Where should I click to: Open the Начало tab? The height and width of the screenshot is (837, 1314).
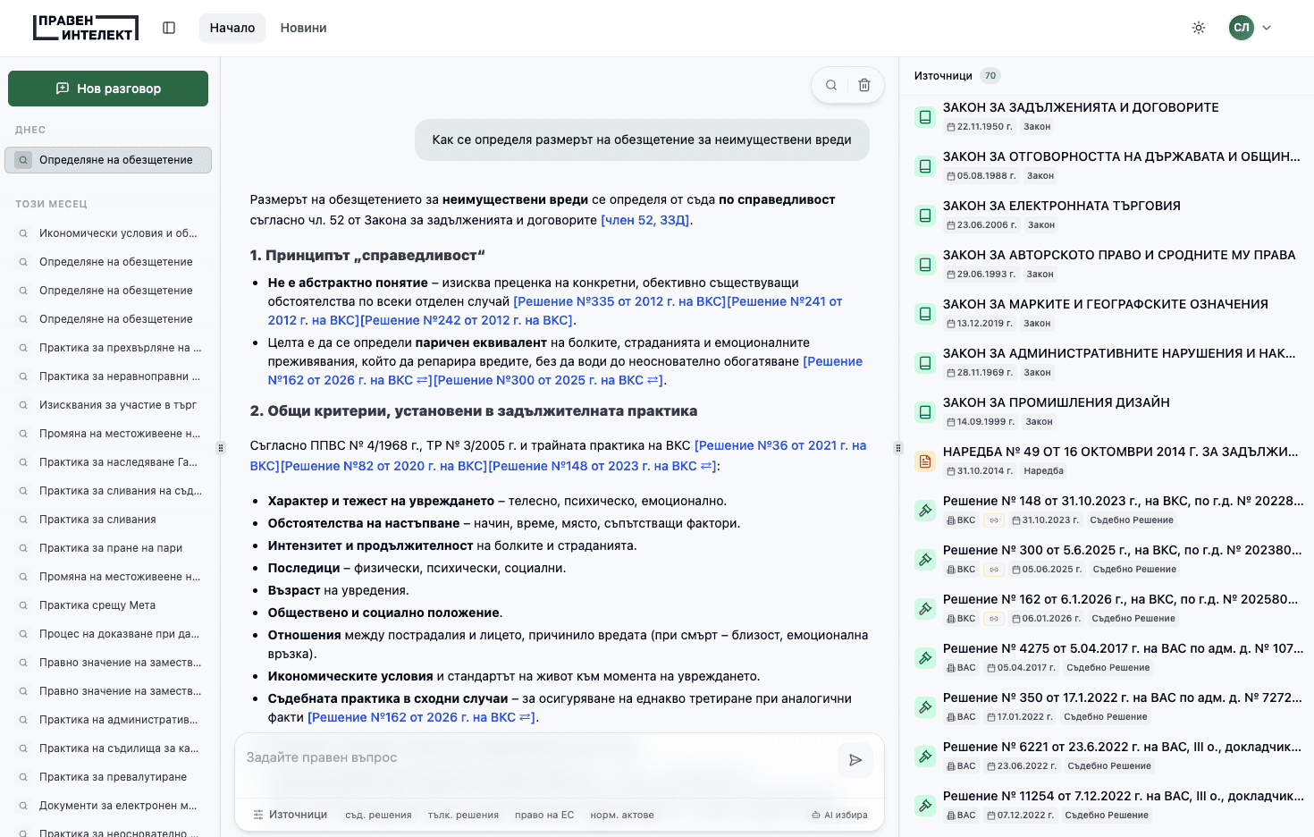[232, 28]
